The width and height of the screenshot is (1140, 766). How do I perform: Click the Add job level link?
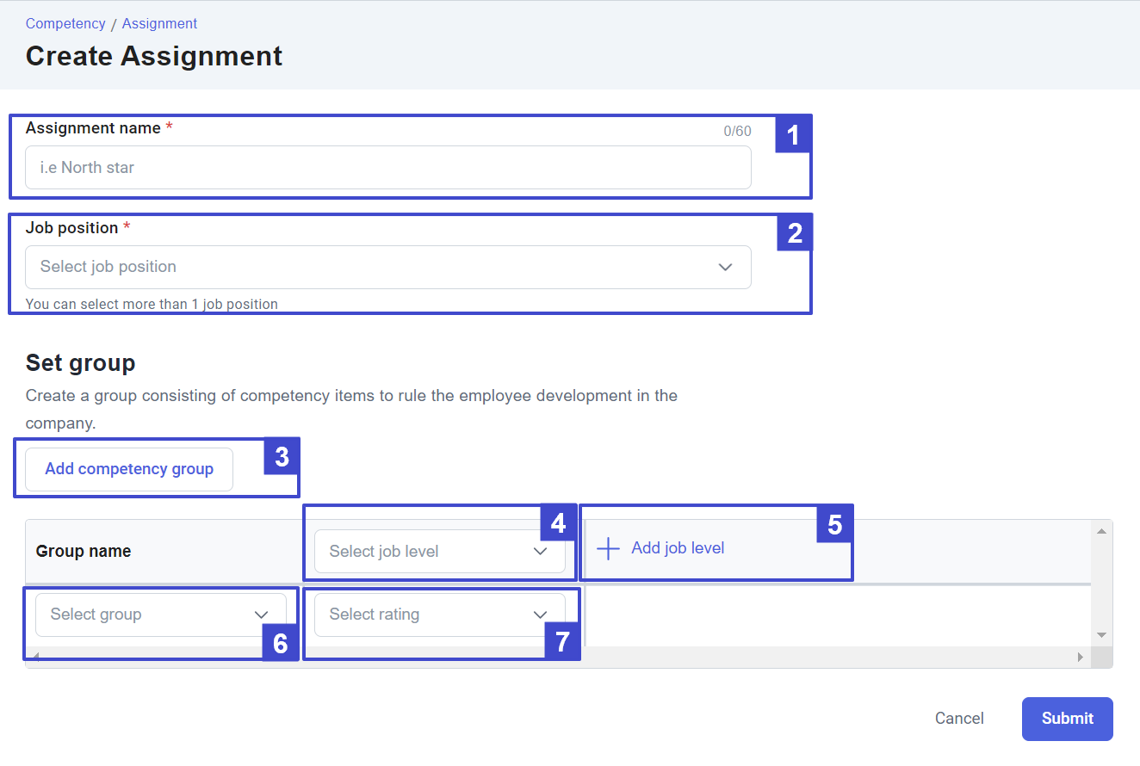660,548
